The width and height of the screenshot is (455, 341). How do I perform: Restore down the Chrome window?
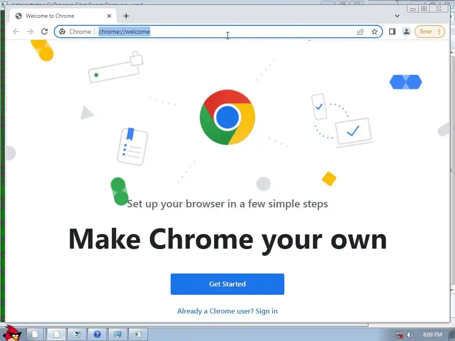pos(424,9)
